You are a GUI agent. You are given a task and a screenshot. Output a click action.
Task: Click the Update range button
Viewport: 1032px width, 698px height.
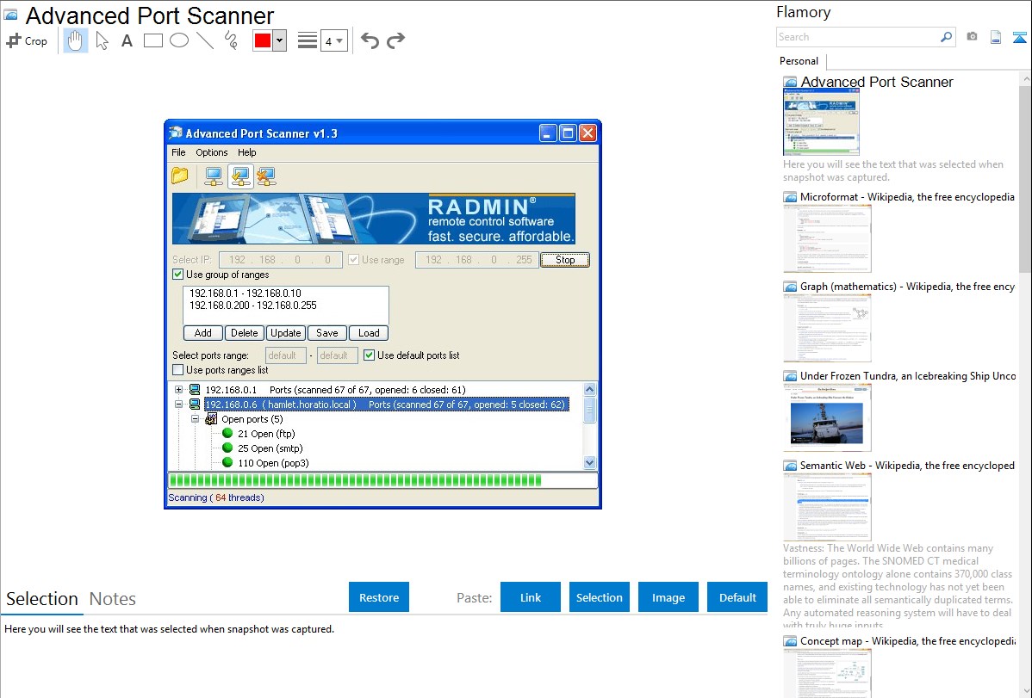coord(286,333)
